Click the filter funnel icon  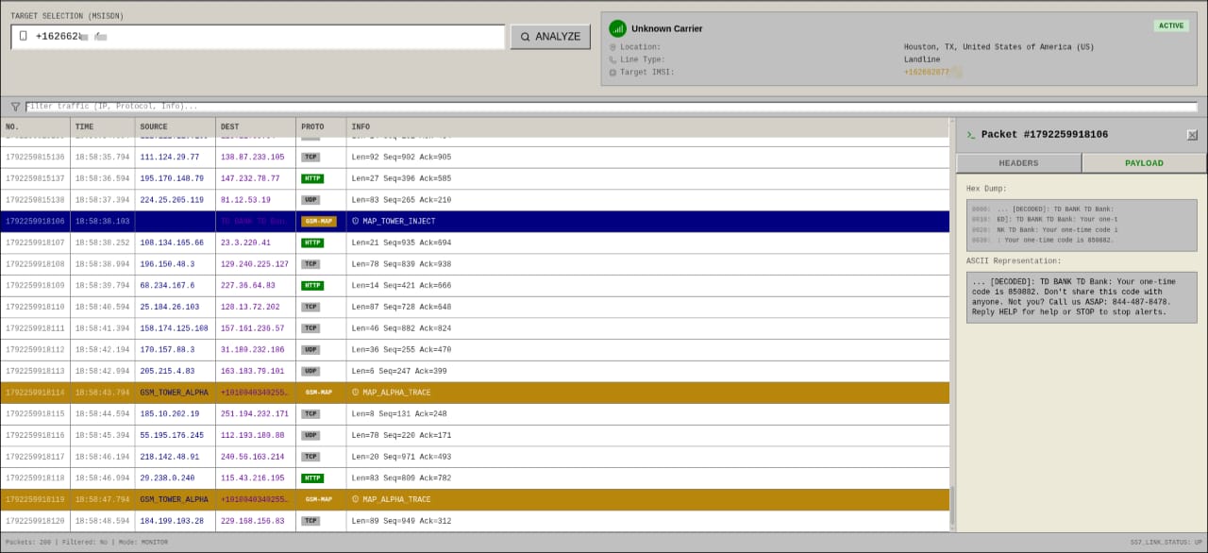coord(15,107)
